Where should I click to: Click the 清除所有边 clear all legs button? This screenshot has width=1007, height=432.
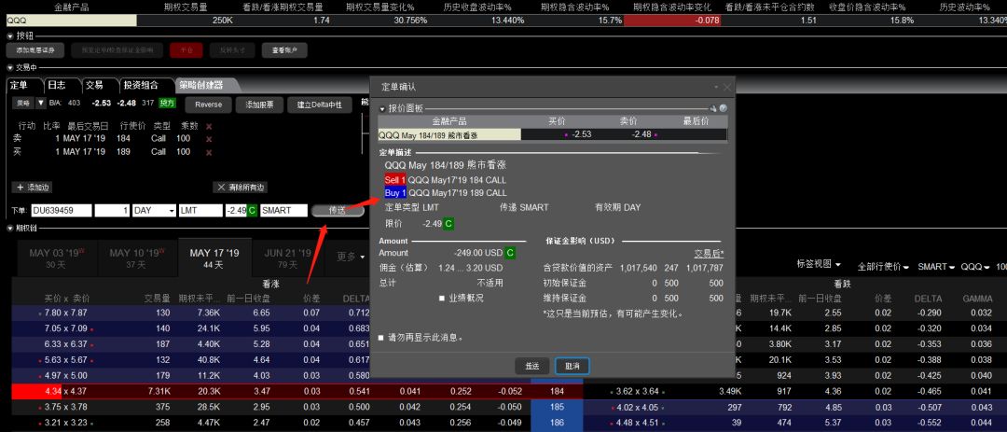point(241,187)
